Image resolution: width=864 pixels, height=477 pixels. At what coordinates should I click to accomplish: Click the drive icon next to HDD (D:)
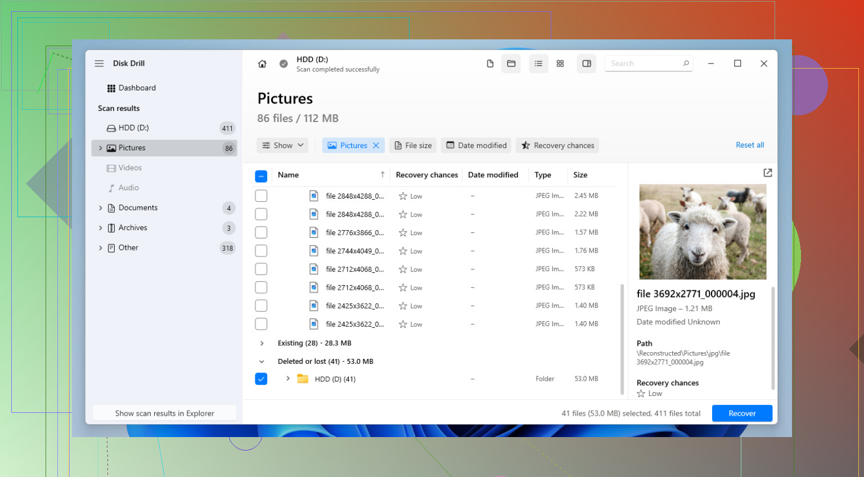[x=111, y=128]
